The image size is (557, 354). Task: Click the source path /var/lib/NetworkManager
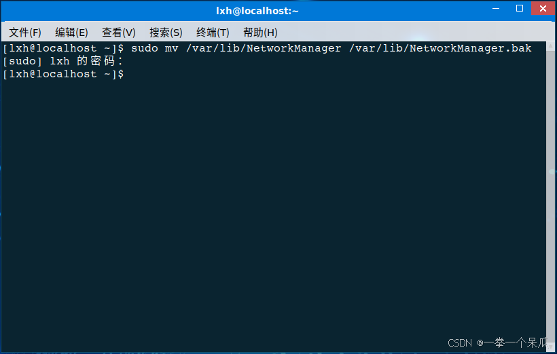264,48
